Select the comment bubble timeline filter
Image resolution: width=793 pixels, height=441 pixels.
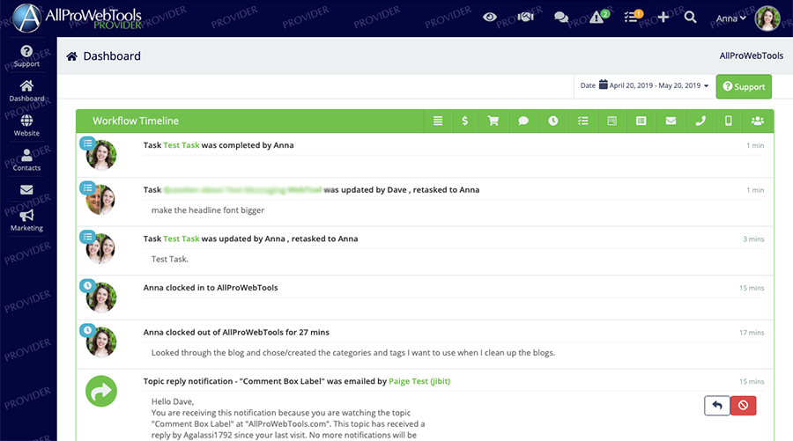pyautogui.click(x=522, y=121)
